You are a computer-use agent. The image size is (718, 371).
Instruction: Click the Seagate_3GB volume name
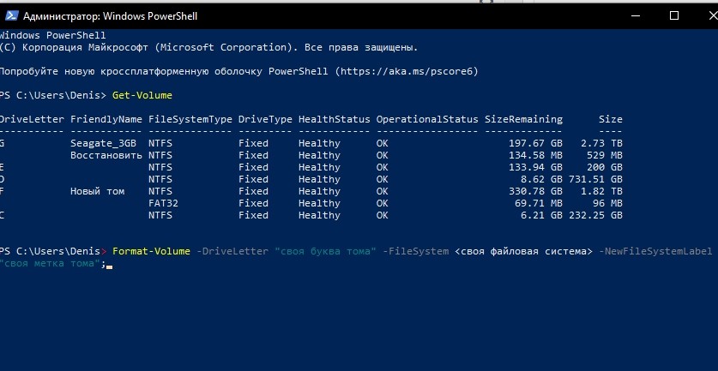103,143
